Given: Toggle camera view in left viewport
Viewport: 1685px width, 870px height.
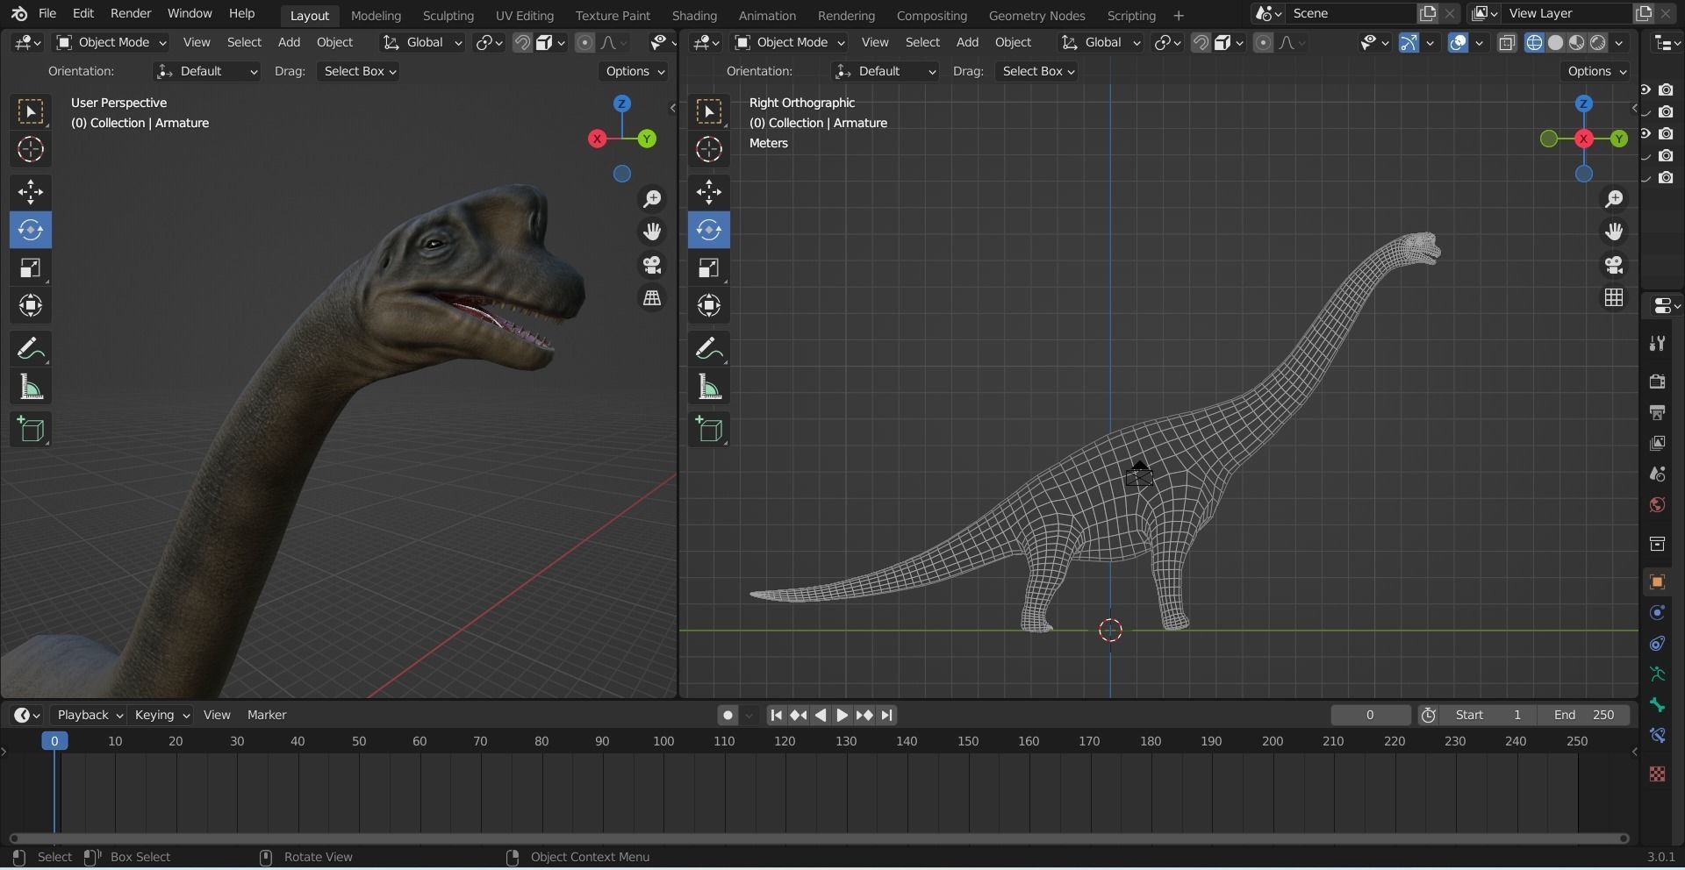Looking at the screenshot, I should pos(652,265).
